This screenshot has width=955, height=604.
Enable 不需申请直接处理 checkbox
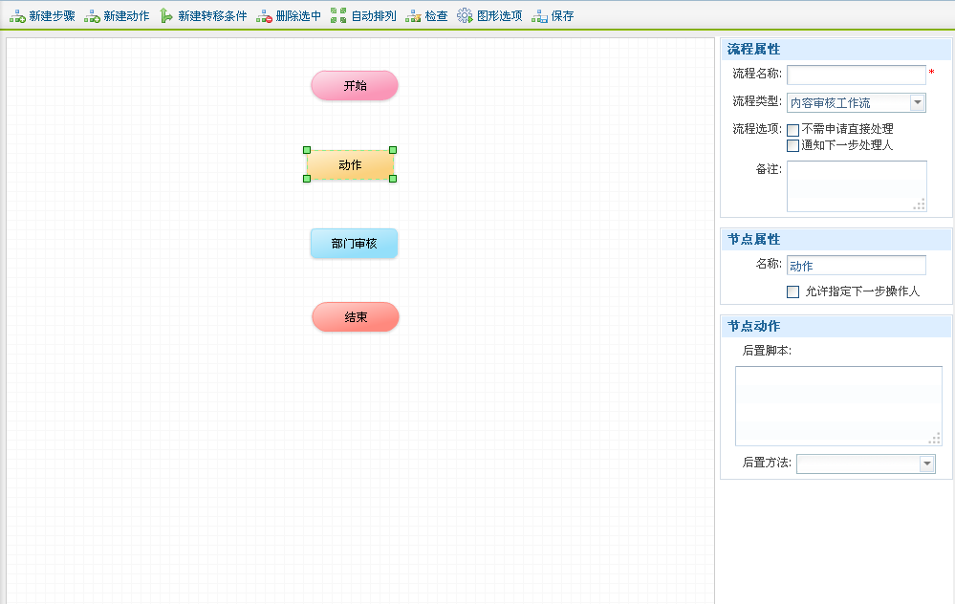792,130
